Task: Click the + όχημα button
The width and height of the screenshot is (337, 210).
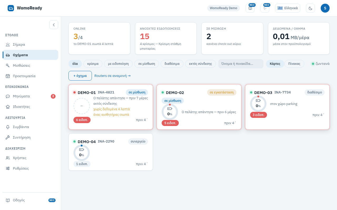Action: pos(80,76)
